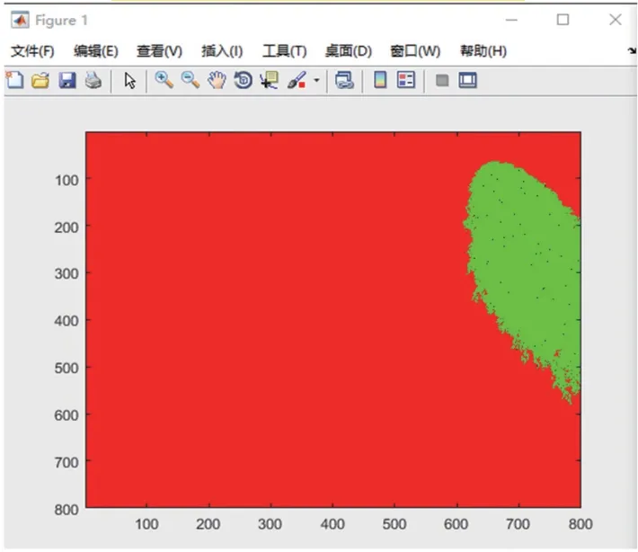Click the x-axis label 100
The height and width of the screenshot is (552, 638).
point(146,524)
